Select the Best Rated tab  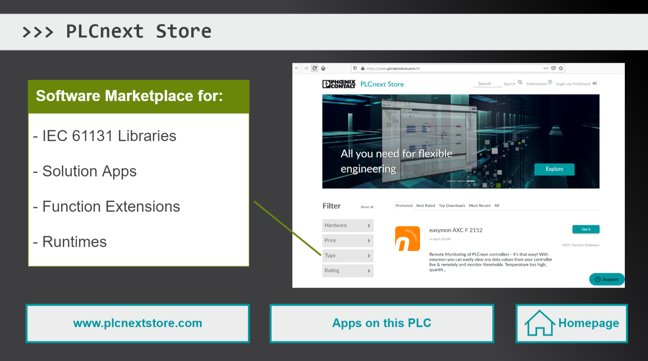click(x=426, y=206)
